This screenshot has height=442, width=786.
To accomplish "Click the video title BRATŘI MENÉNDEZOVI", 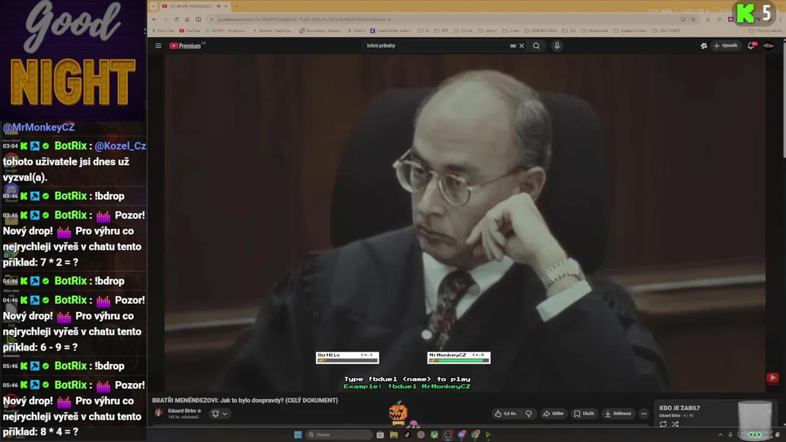I will pos(245,400).
